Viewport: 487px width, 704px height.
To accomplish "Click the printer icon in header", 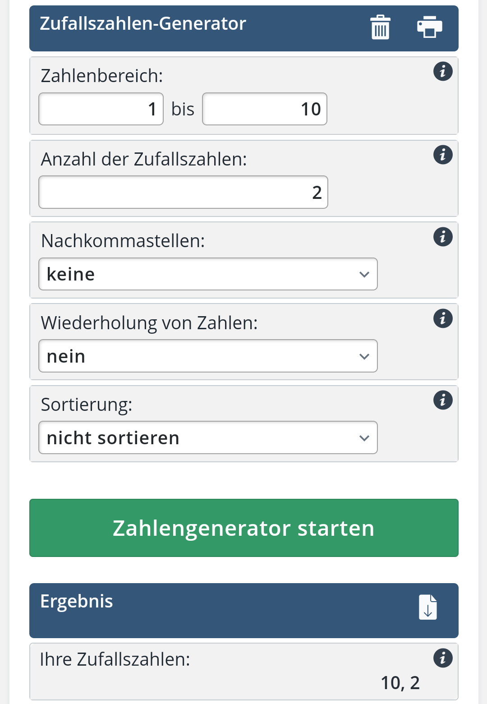I will [429, 27].
